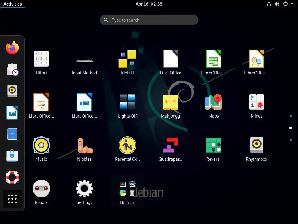Viewport: 298px width, 224px height.
Task: Open the Help lifebuoy icon in the dock
Action: click(12, 177)
